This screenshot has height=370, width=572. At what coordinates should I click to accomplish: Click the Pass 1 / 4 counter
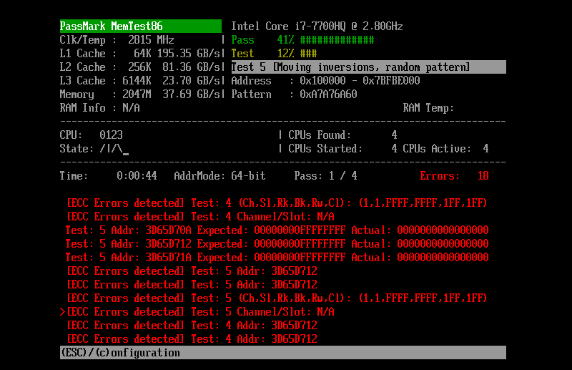coord(325,176)
